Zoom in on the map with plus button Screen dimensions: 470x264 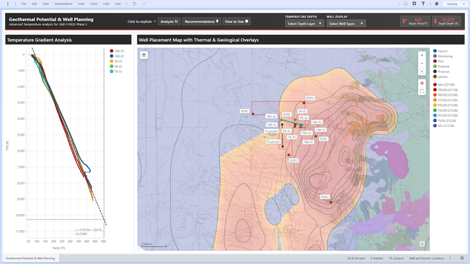click(x=422, y=56)
